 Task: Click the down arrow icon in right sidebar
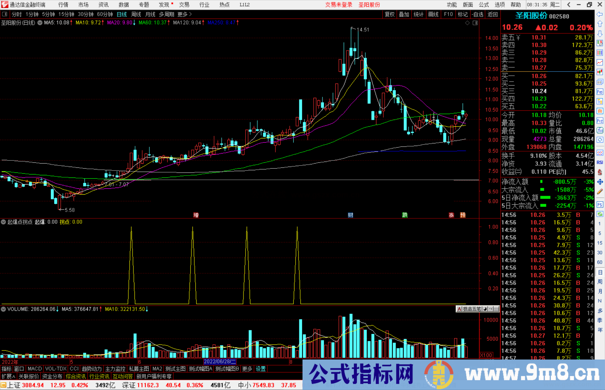coord(600,34)
